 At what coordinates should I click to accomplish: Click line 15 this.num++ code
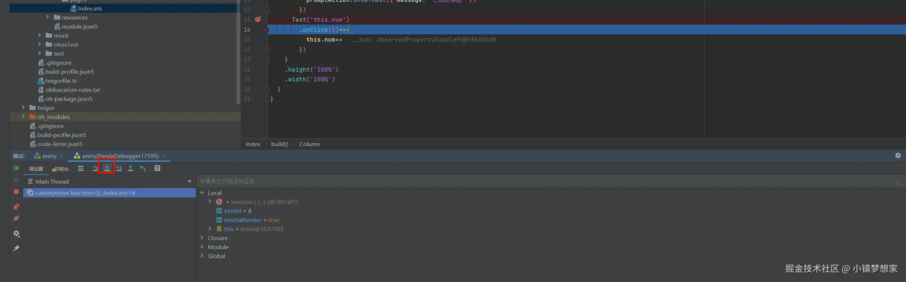[324, 39]
